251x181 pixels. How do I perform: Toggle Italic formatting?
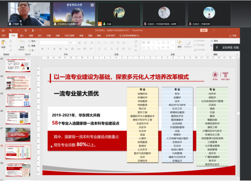(48, 49)
